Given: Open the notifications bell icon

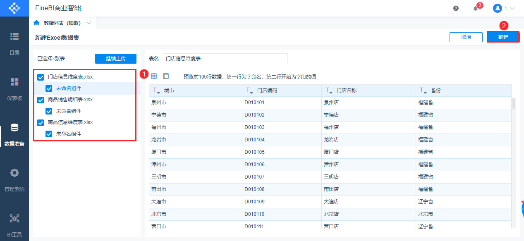Looking at the screenshot, I should pos(476,8).
